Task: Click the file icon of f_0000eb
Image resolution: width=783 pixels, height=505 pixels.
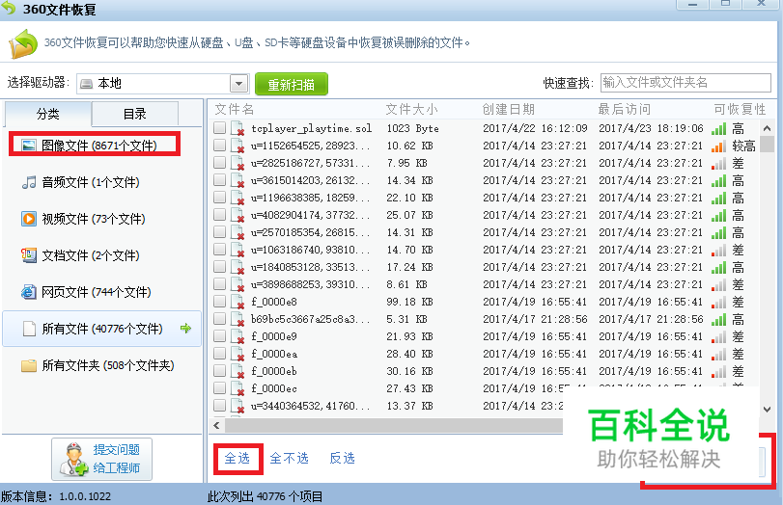Action: [x=238, y=371]
